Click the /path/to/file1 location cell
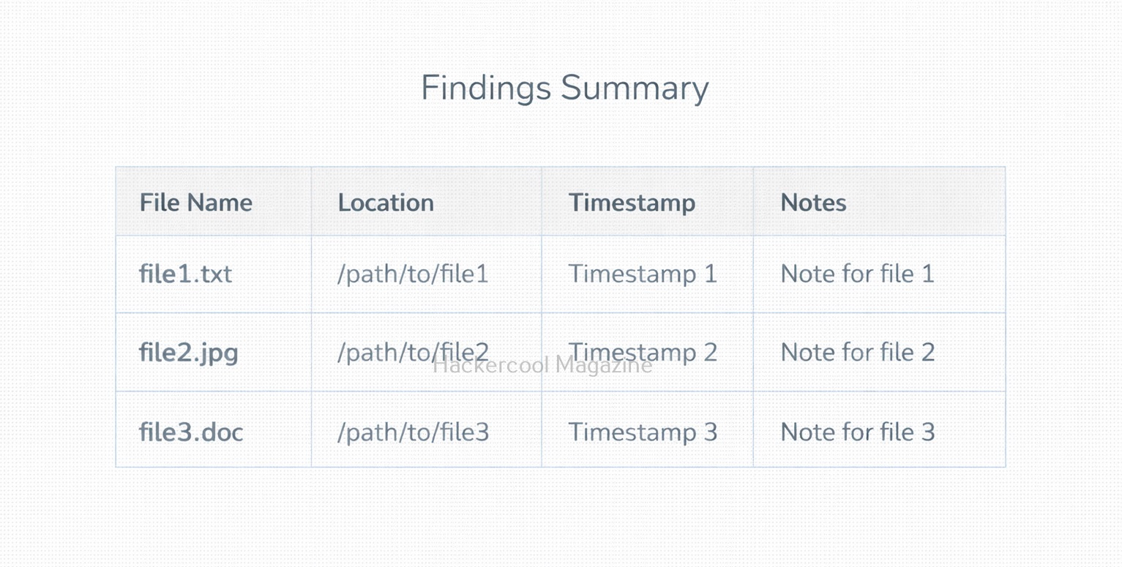The width and height of the screenshot is (1122, 567). coord(413,274)
